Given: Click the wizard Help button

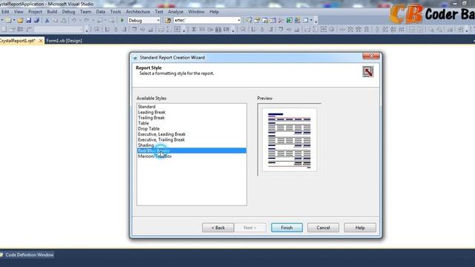Looking at the screenshot, I should [x=360, y=228].
